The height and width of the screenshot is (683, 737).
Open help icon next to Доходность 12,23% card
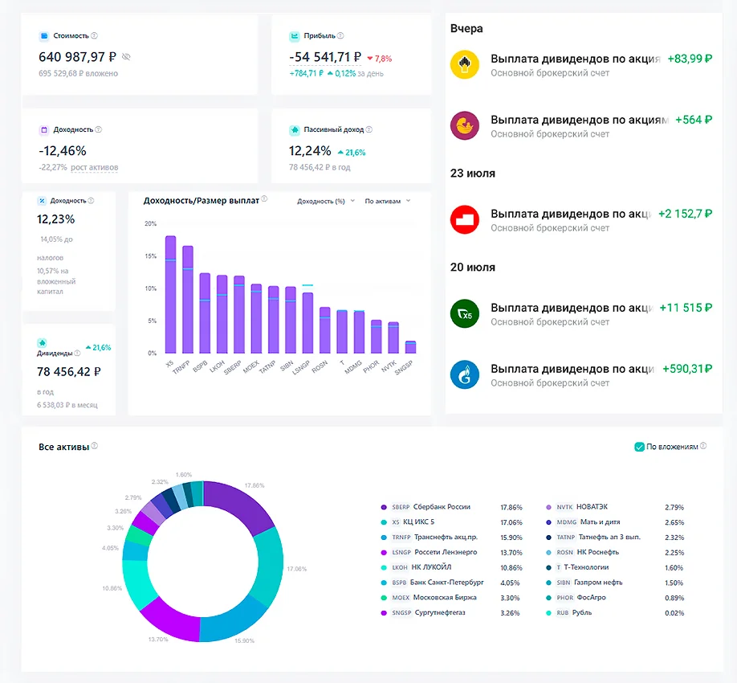(x=91, y=200)
